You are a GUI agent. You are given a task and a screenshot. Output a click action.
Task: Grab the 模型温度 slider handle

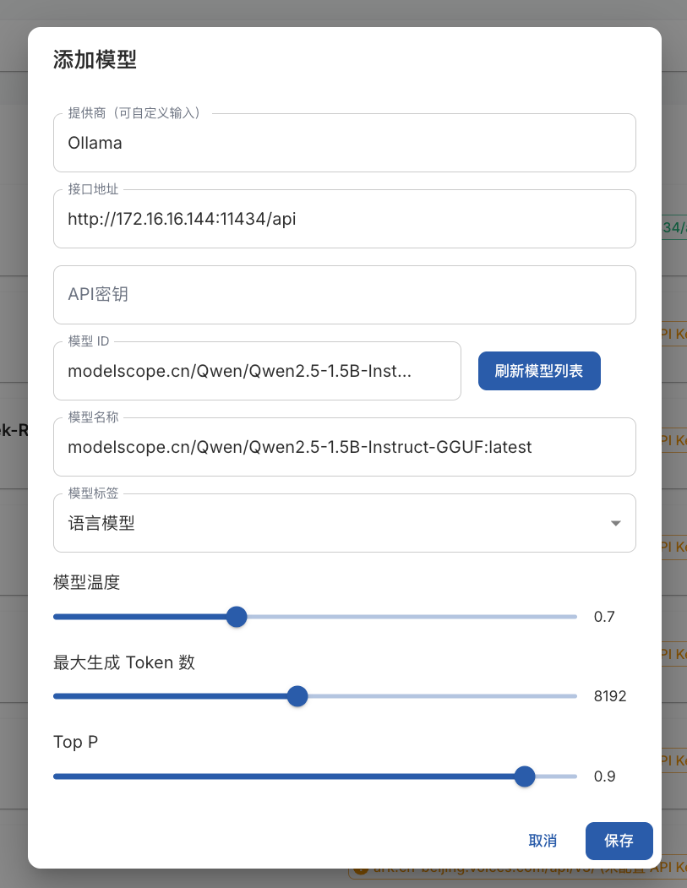tap(237, 617)
